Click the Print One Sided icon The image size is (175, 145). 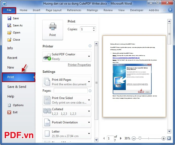[x=47, y=100]
